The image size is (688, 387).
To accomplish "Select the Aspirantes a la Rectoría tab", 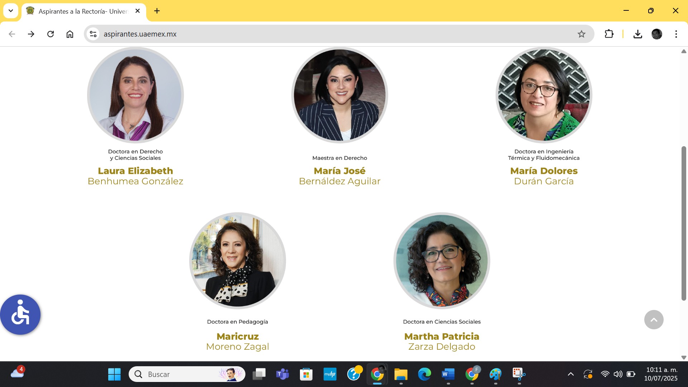I will (x=83, y=11).
